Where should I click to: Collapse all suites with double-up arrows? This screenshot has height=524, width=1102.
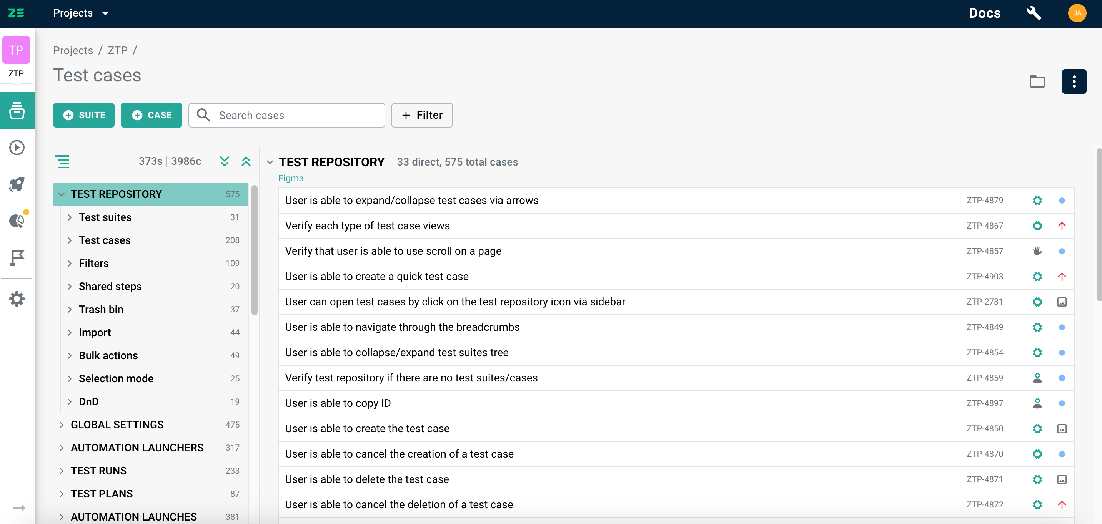(246, 161)
